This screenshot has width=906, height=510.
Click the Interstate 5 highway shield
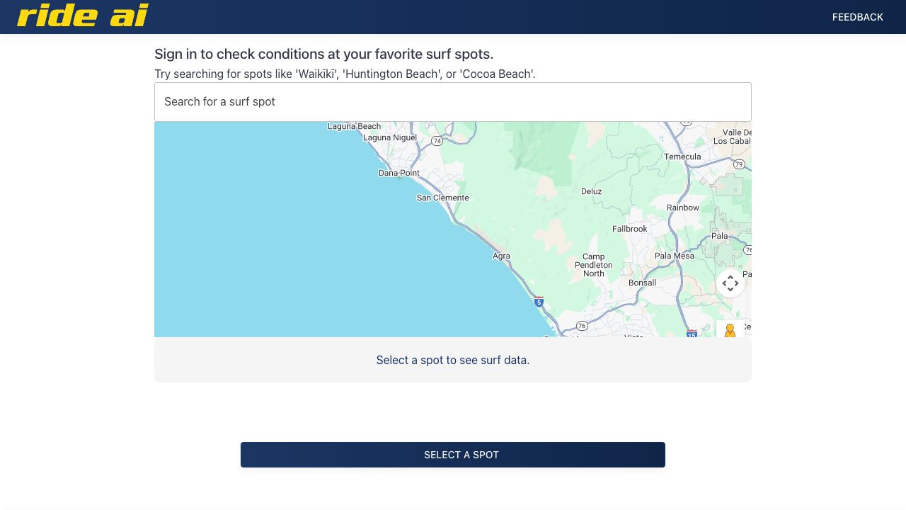coord(539,302)
